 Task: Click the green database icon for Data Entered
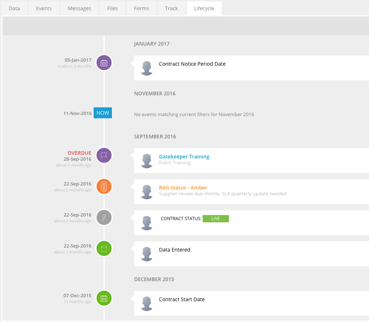tap(104, 249)
